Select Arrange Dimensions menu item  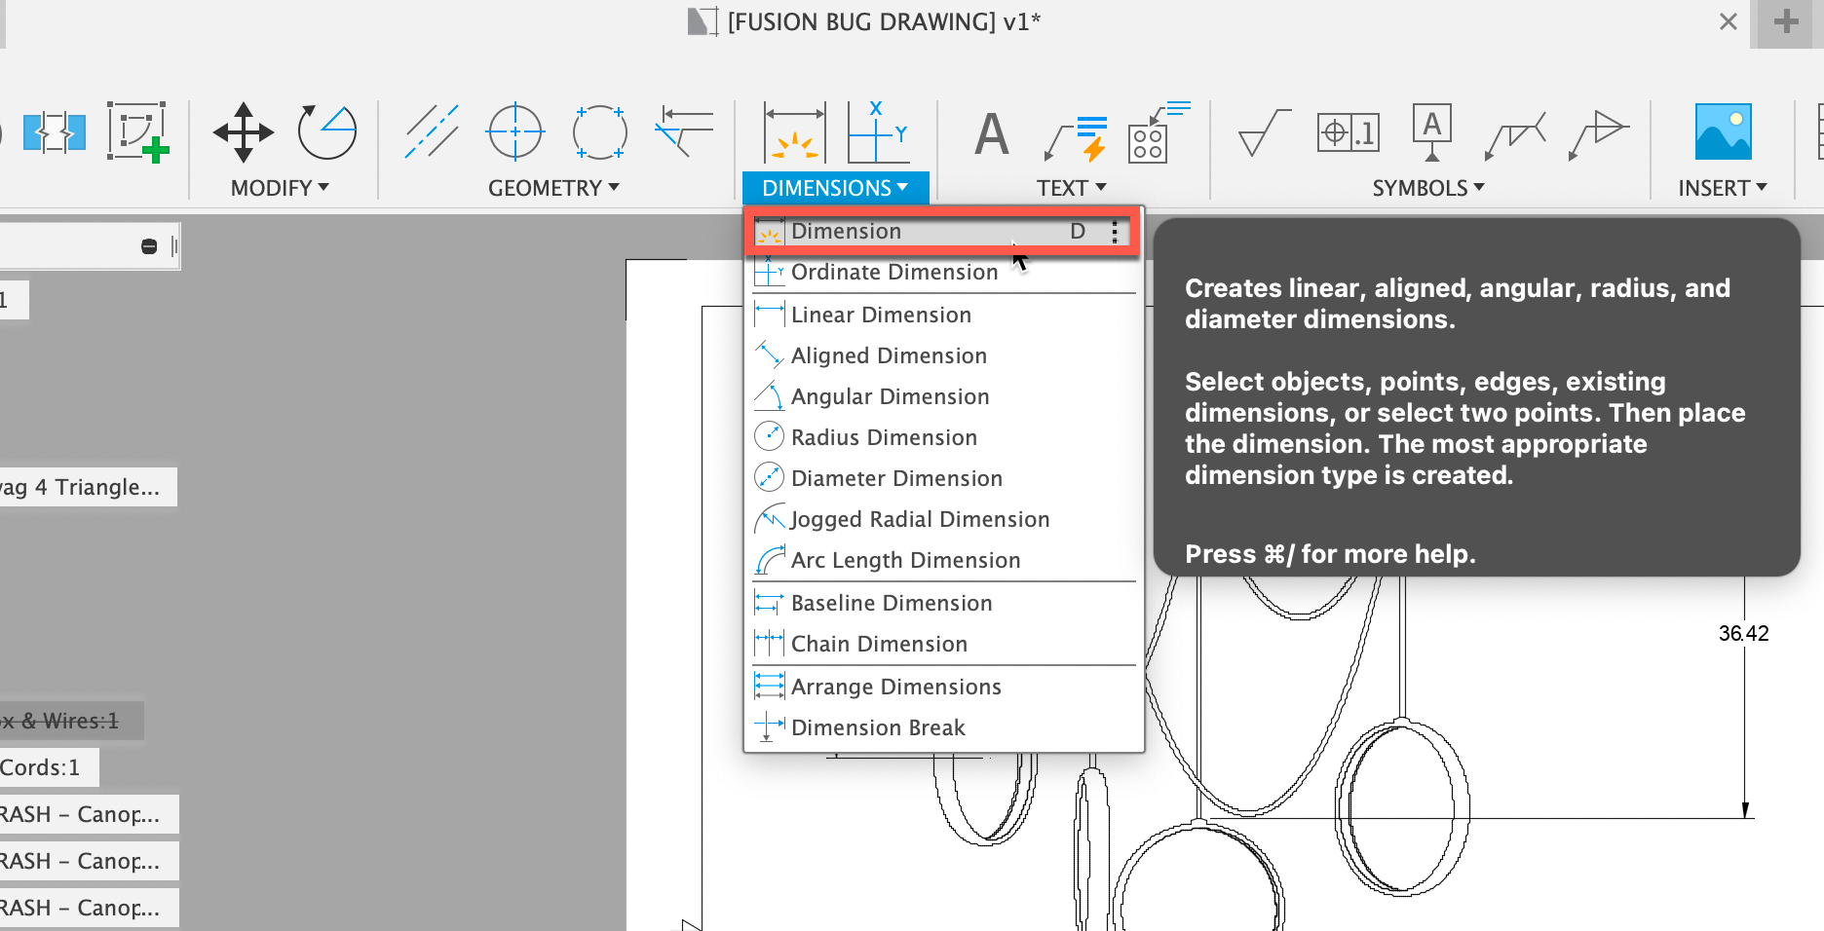point(944,687)
